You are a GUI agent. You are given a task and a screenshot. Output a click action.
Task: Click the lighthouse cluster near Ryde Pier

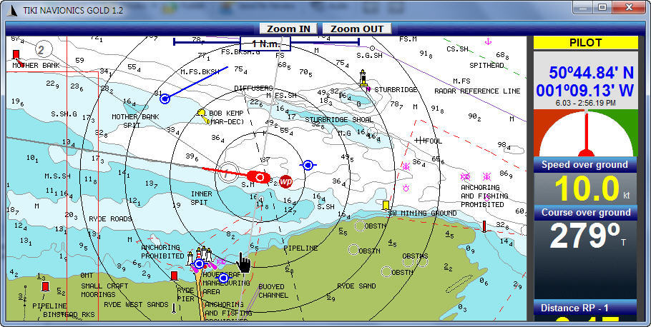(202, 255)
